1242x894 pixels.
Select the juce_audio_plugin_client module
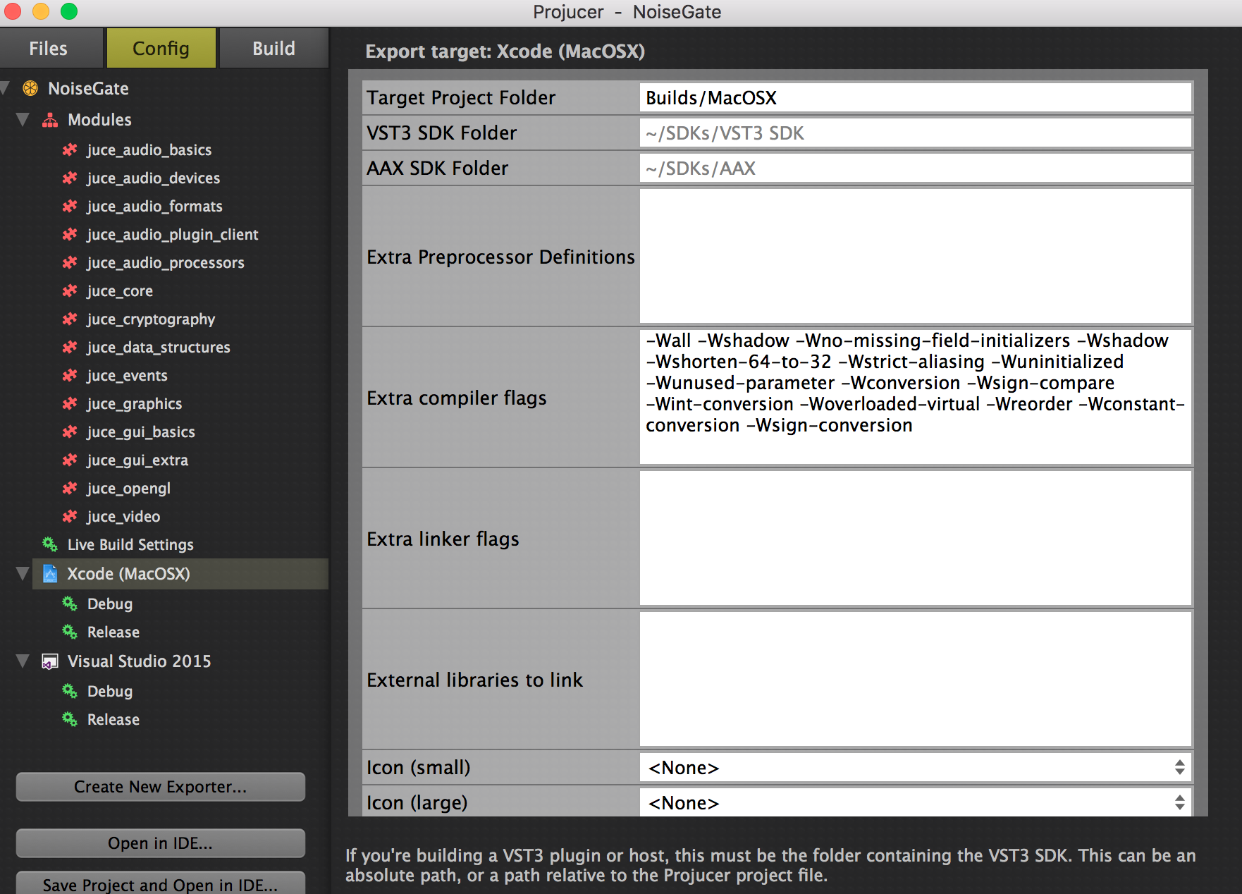(173, 234)
